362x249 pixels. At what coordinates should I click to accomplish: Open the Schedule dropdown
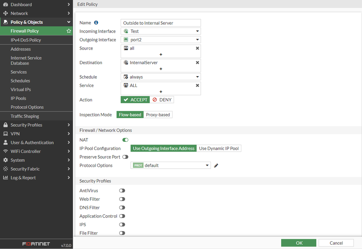[x=161, y=77]
